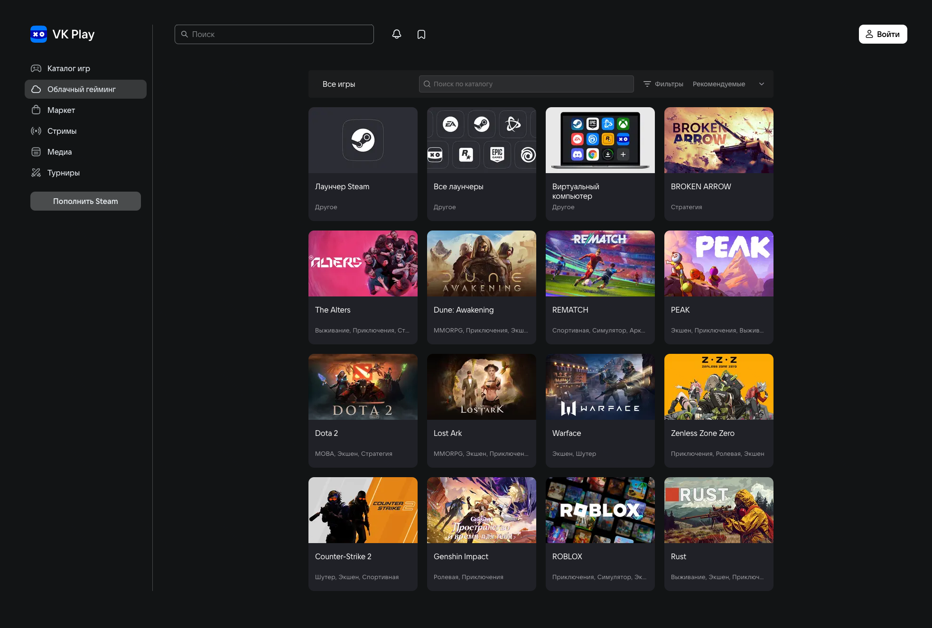This screenshot has width=932, height=628.
Task: Click genres 'Шутер, Экшен, Спортивная'
Action: point(357,577)
